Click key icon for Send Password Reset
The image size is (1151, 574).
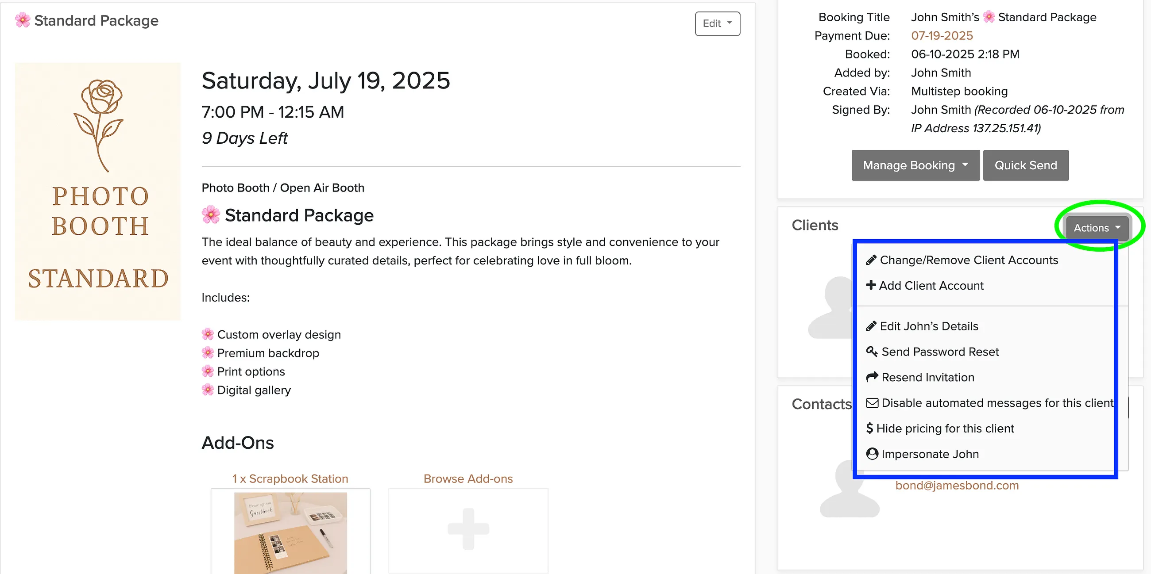click(872, 352)
